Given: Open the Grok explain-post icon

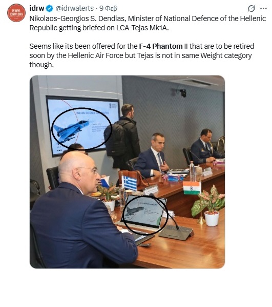Looking at the screenshot, I should (252, 8).
